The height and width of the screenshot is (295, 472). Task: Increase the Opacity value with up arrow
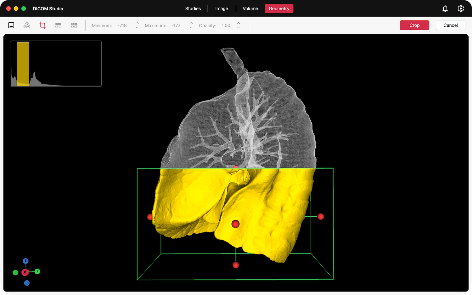click(239, 23)
